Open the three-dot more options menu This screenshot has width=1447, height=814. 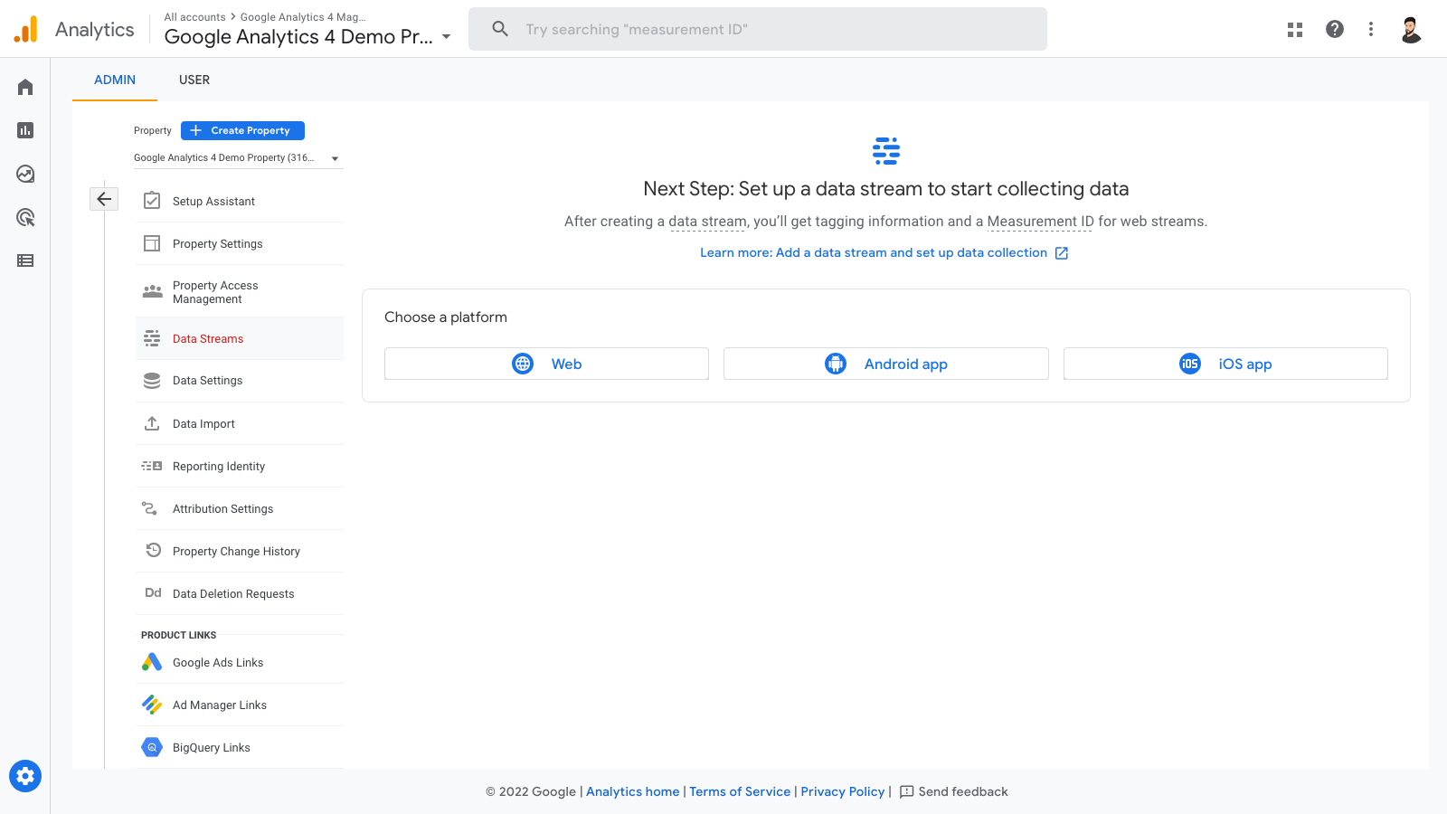click(1371, 29)
